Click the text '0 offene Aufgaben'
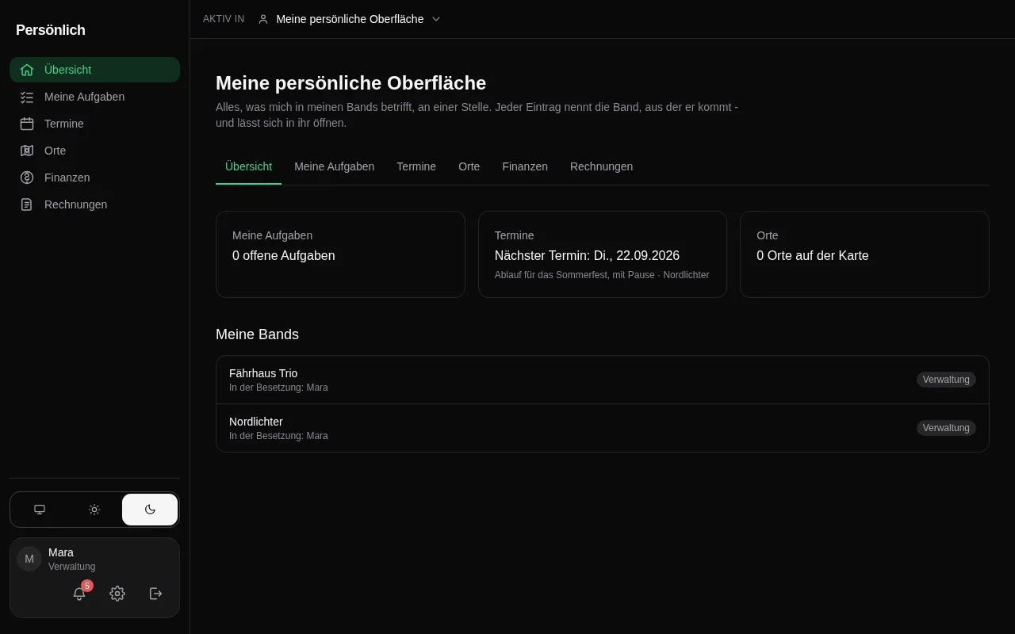 pyautogui.click(x=284, y=256)
